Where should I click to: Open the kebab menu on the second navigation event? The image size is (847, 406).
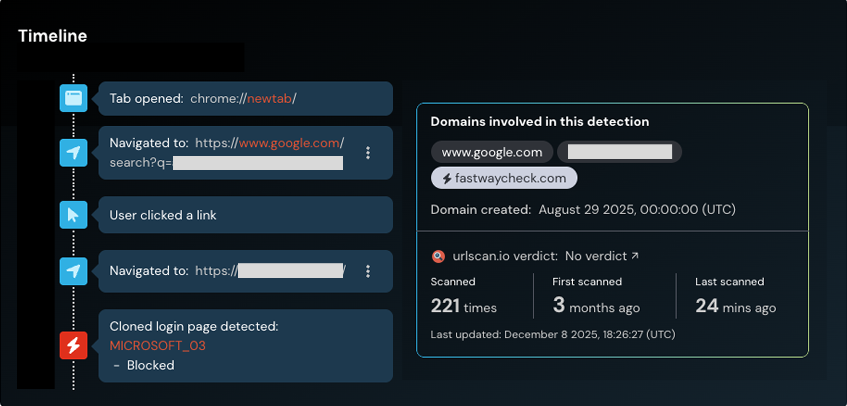click(x=368, y=271)
